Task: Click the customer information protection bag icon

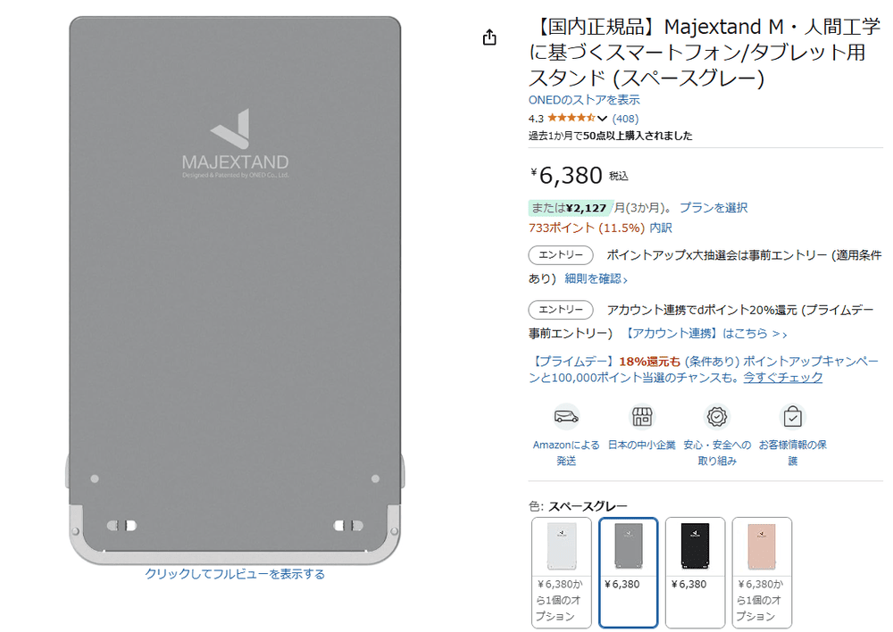Action: pos(792,417)
